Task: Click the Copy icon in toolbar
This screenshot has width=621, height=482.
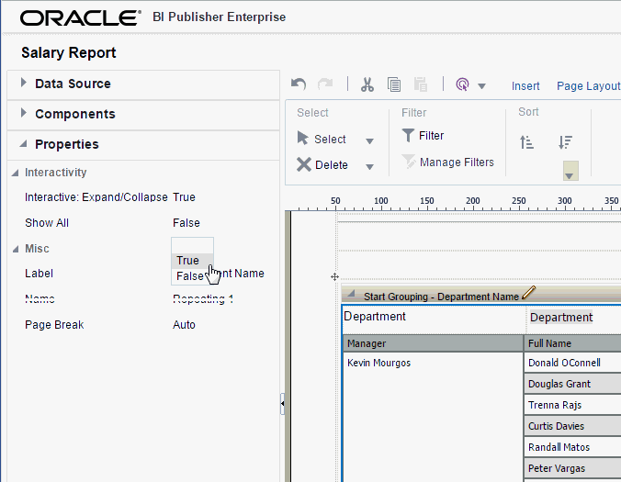Action: click(x=394, y=84)
